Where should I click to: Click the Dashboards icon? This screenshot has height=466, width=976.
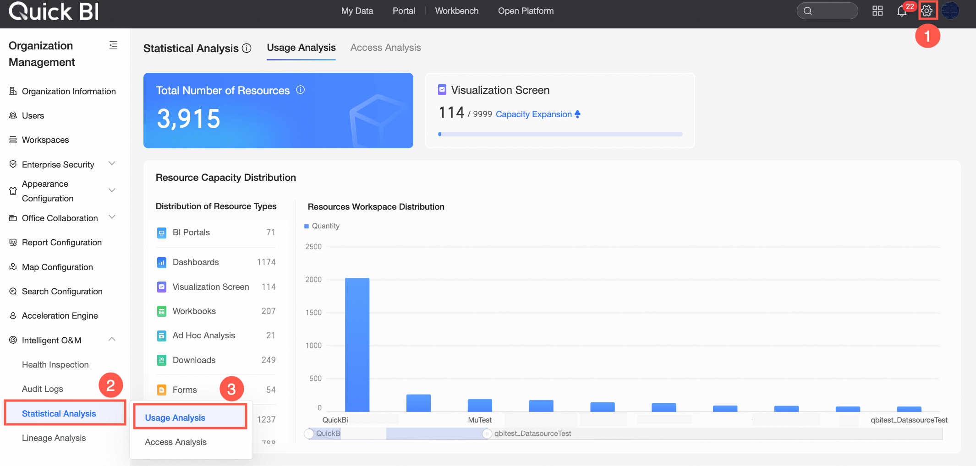pos(162,262)
